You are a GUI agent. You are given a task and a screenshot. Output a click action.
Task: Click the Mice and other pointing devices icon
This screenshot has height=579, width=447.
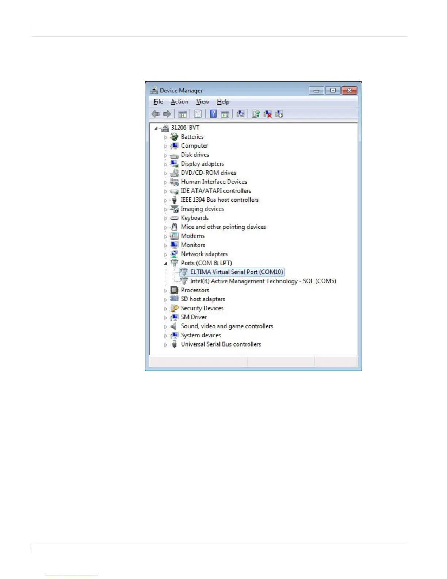coord(174,227)
